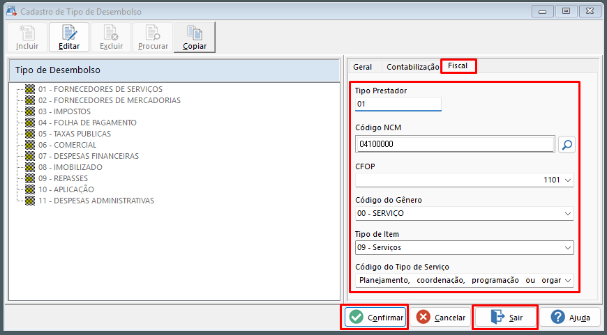Open the CFOP dropdown showing 1101
The image size is (607, 335).
[x=464, y=180]
